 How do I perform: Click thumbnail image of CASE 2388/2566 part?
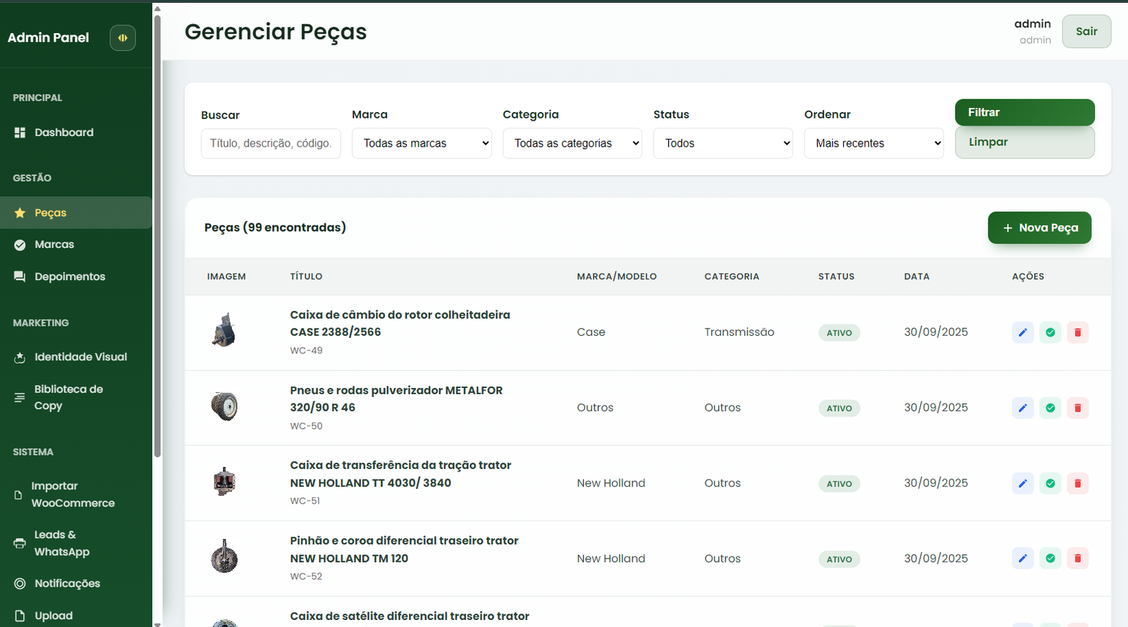(224, 331)
